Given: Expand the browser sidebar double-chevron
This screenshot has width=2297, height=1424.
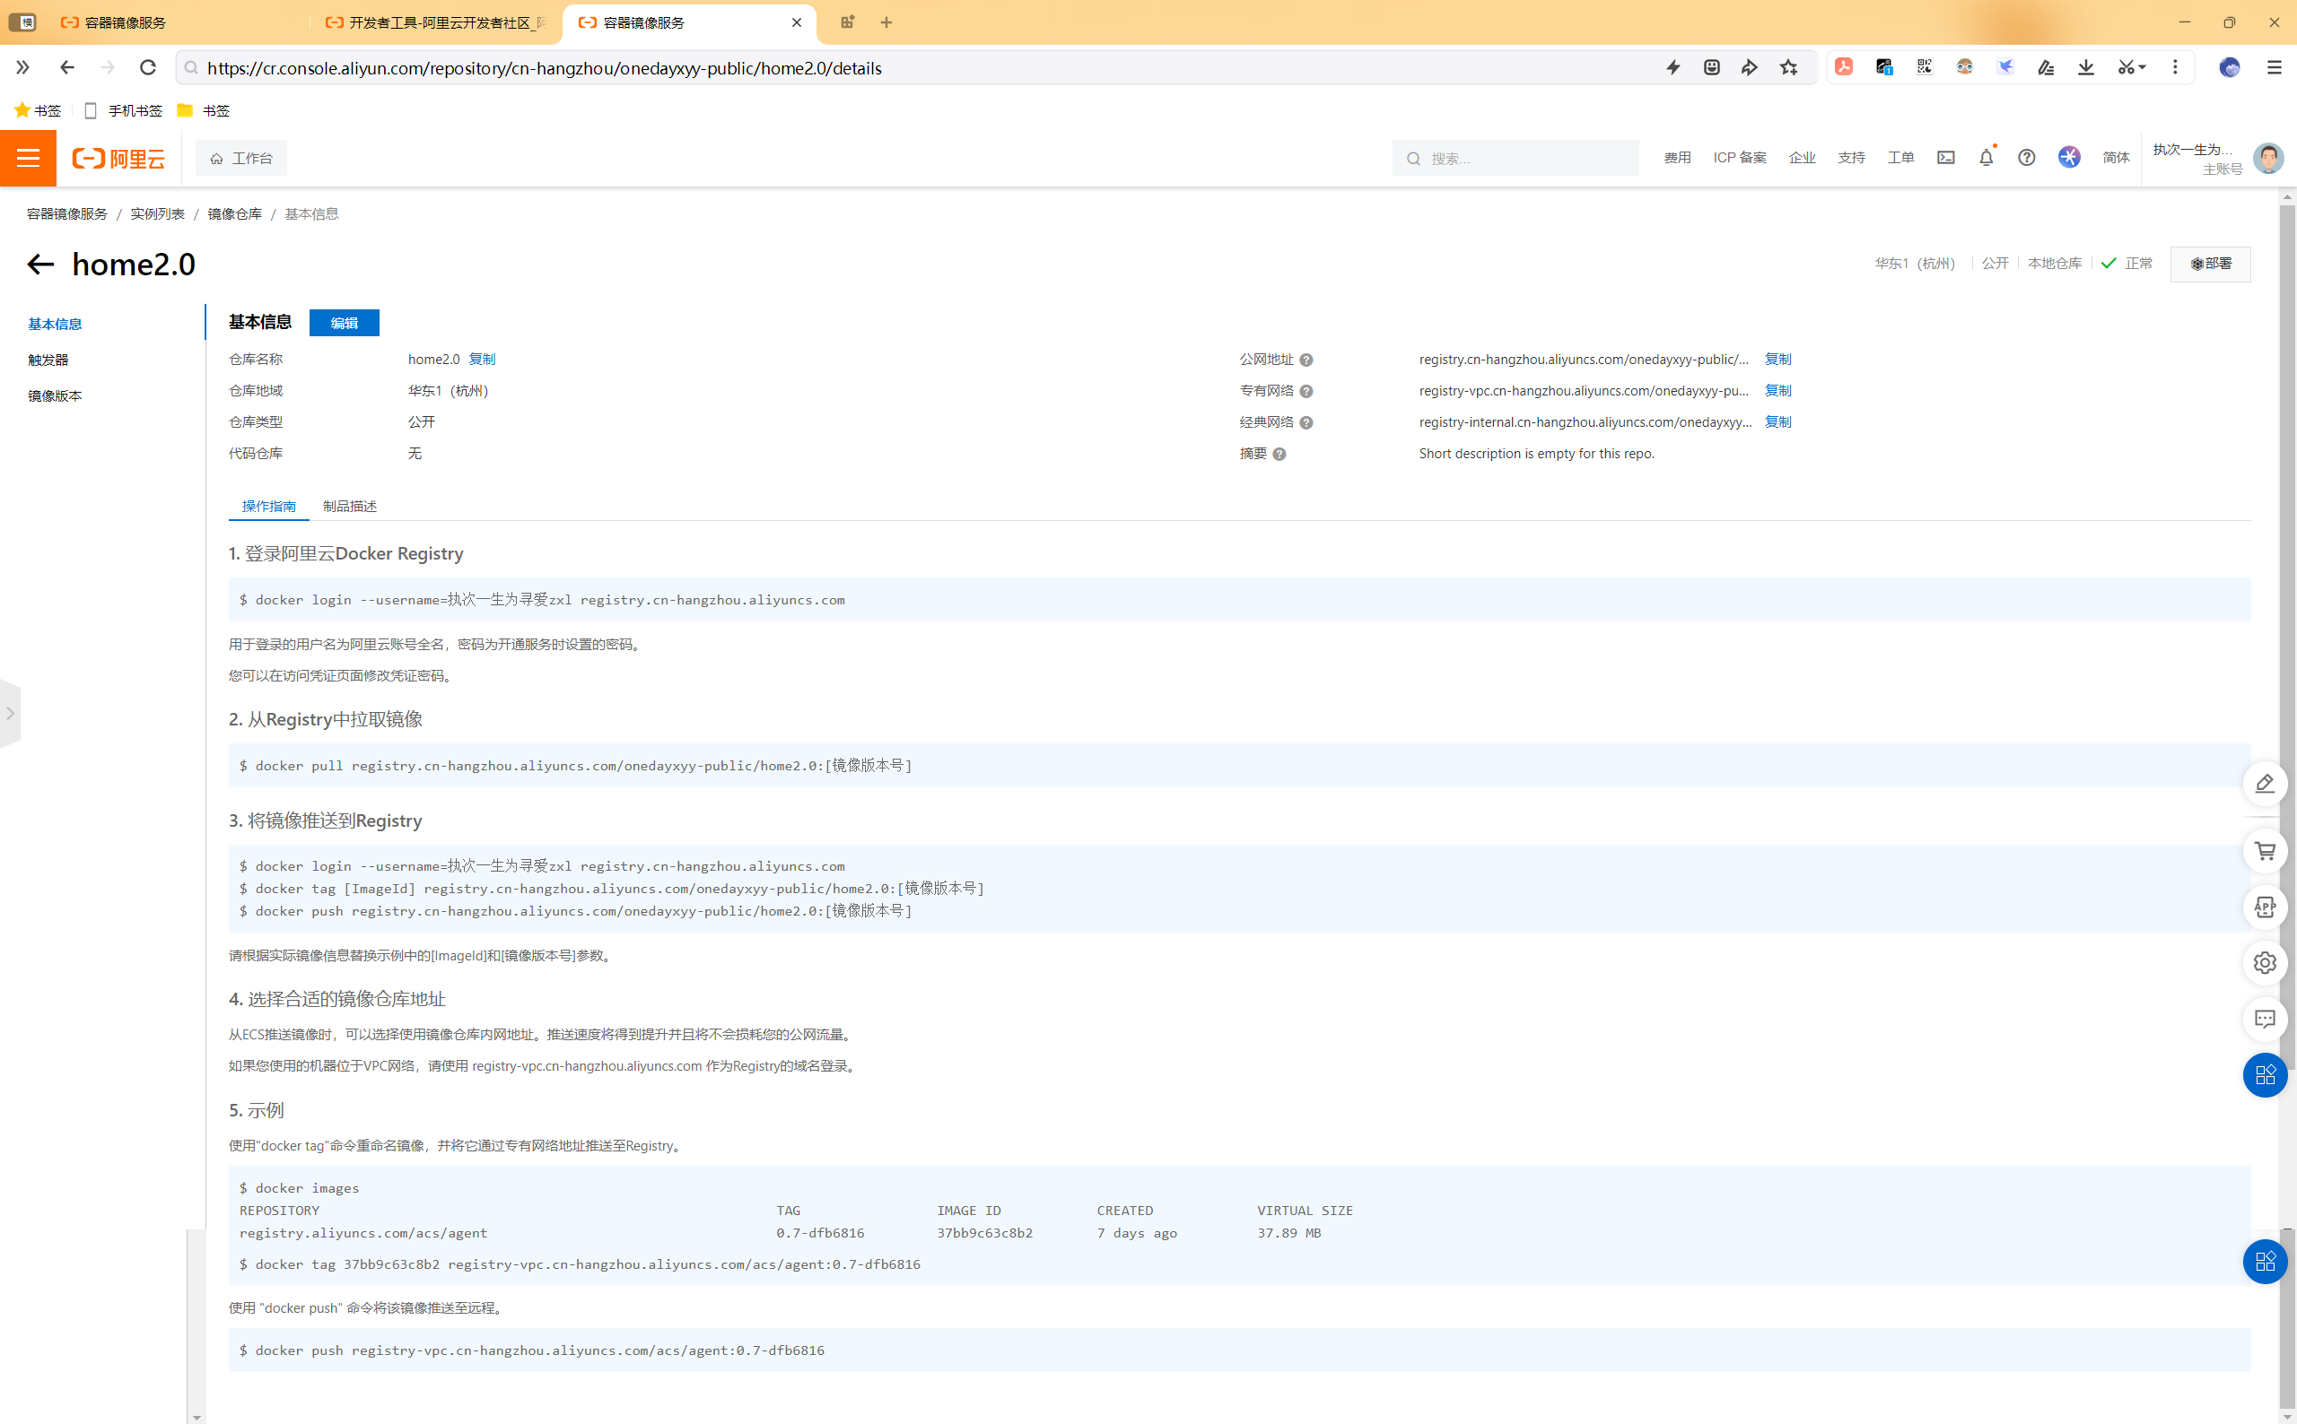Looking at the screenshot, I should [22, 68].
